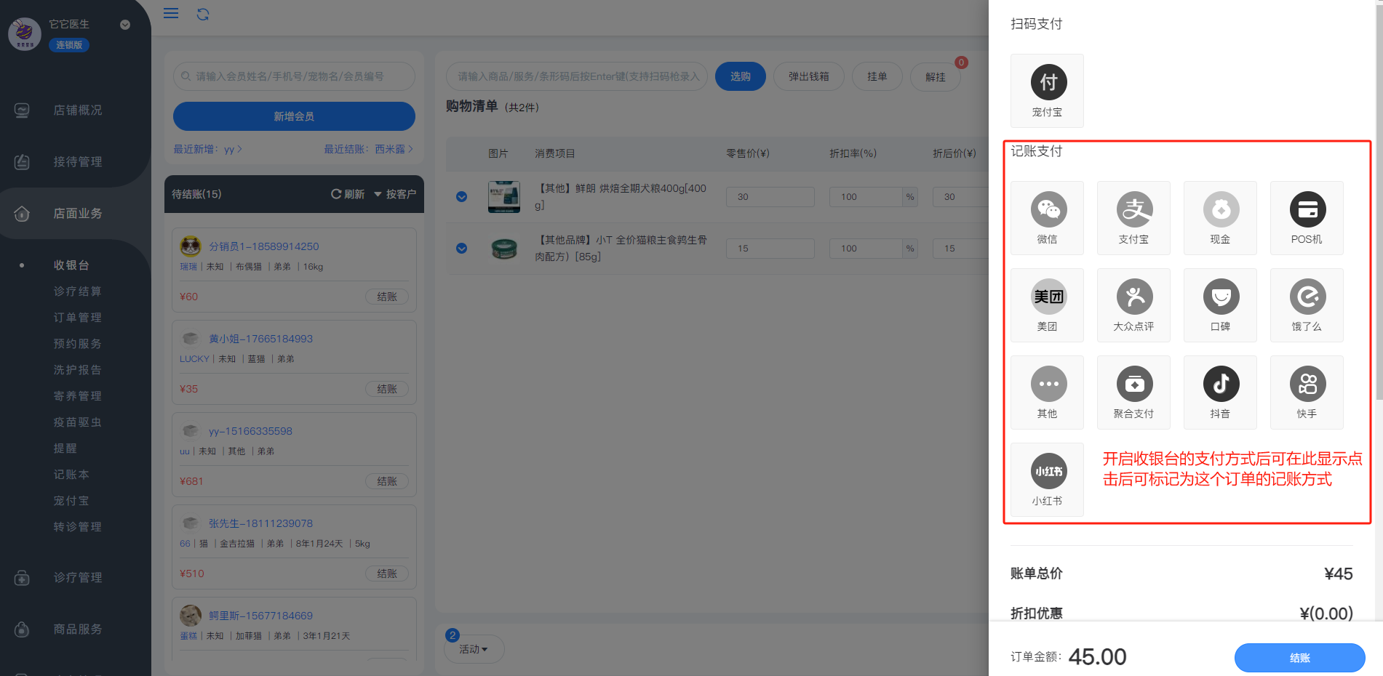
Task: Open recently added member yy link
Action: coord(234,149)
